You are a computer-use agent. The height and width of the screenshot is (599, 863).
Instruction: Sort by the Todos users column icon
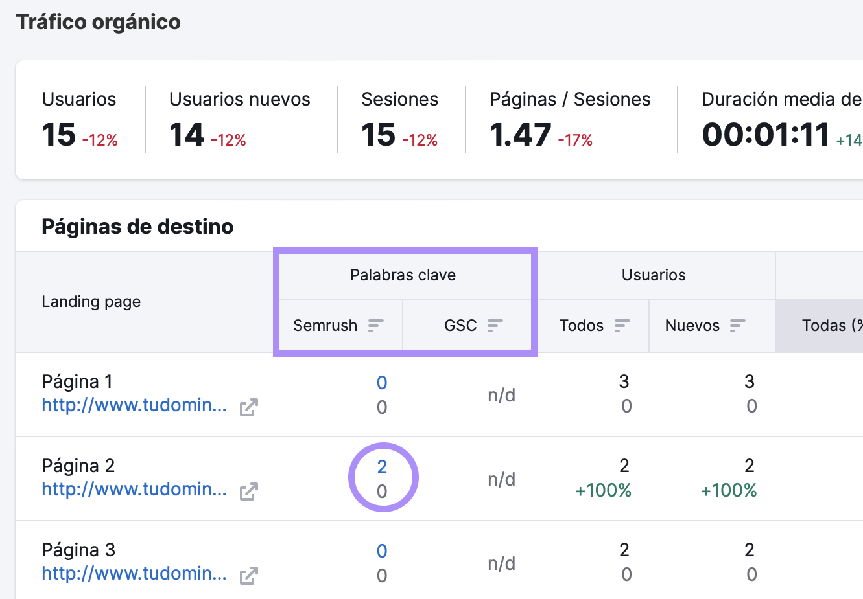point(622,325)
